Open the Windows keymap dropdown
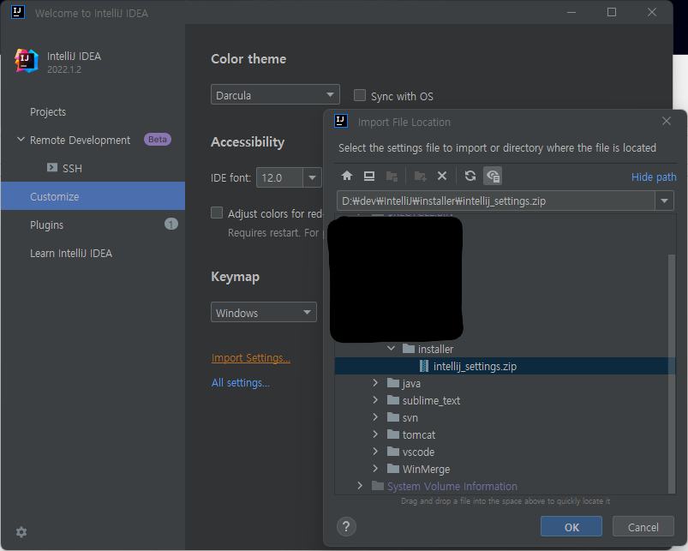The height and width of the screenshot is (551, 688). pos(264,312)
